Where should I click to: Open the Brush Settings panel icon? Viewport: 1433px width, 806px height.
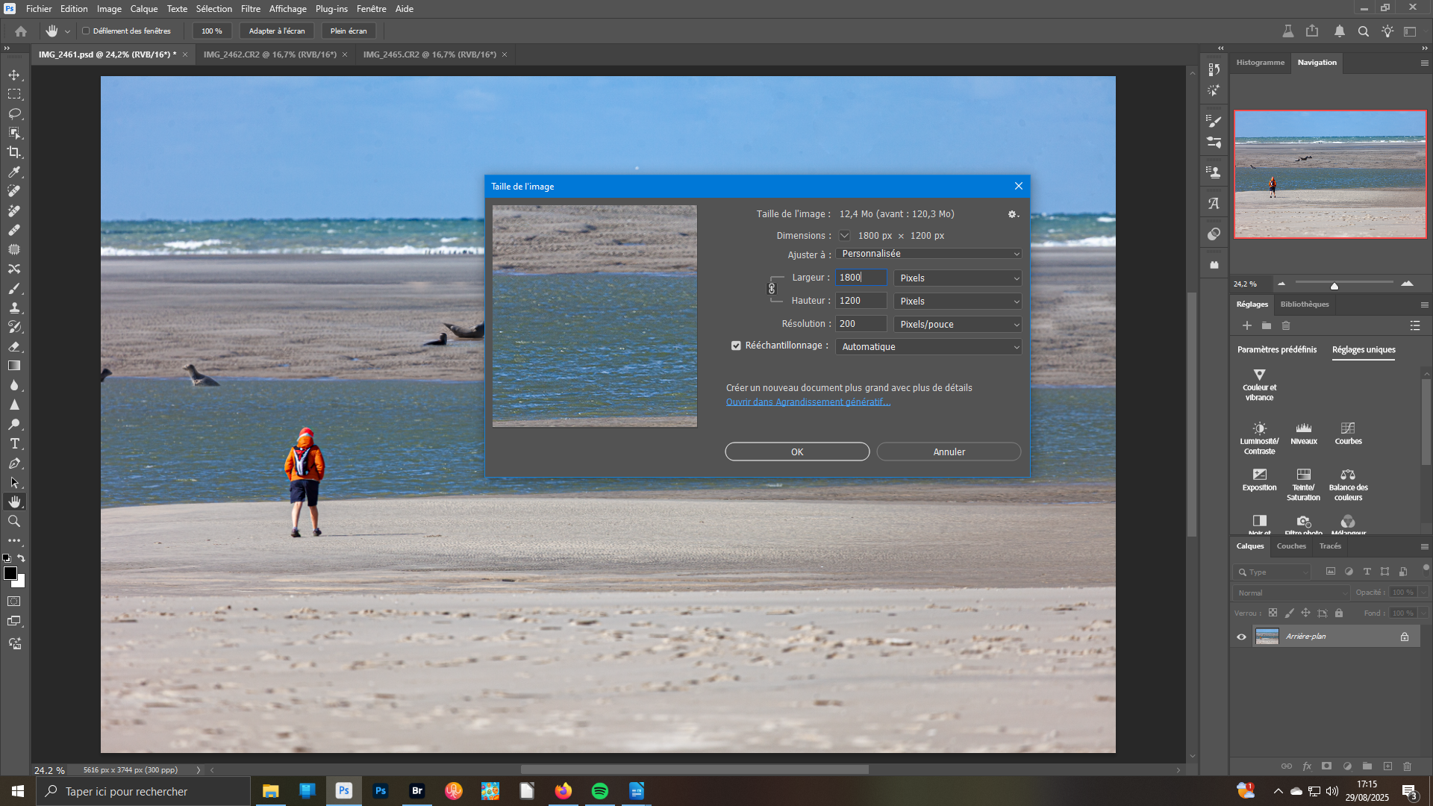pos(1214,121)
